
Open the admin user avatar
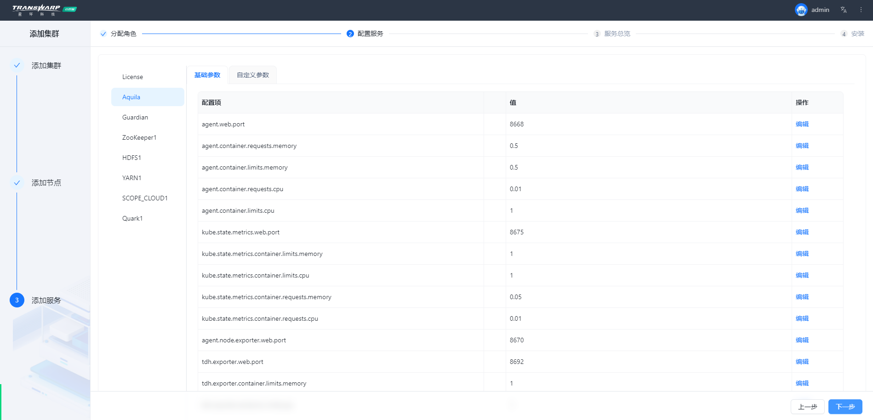[x=801, y=10]
